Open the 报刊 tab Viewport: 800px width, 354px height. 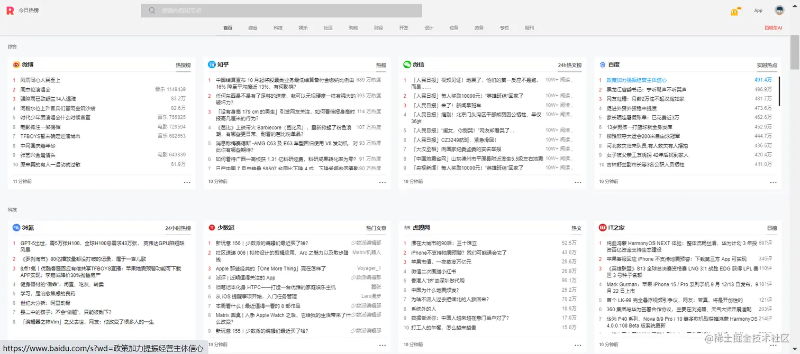tap(529, 28)
